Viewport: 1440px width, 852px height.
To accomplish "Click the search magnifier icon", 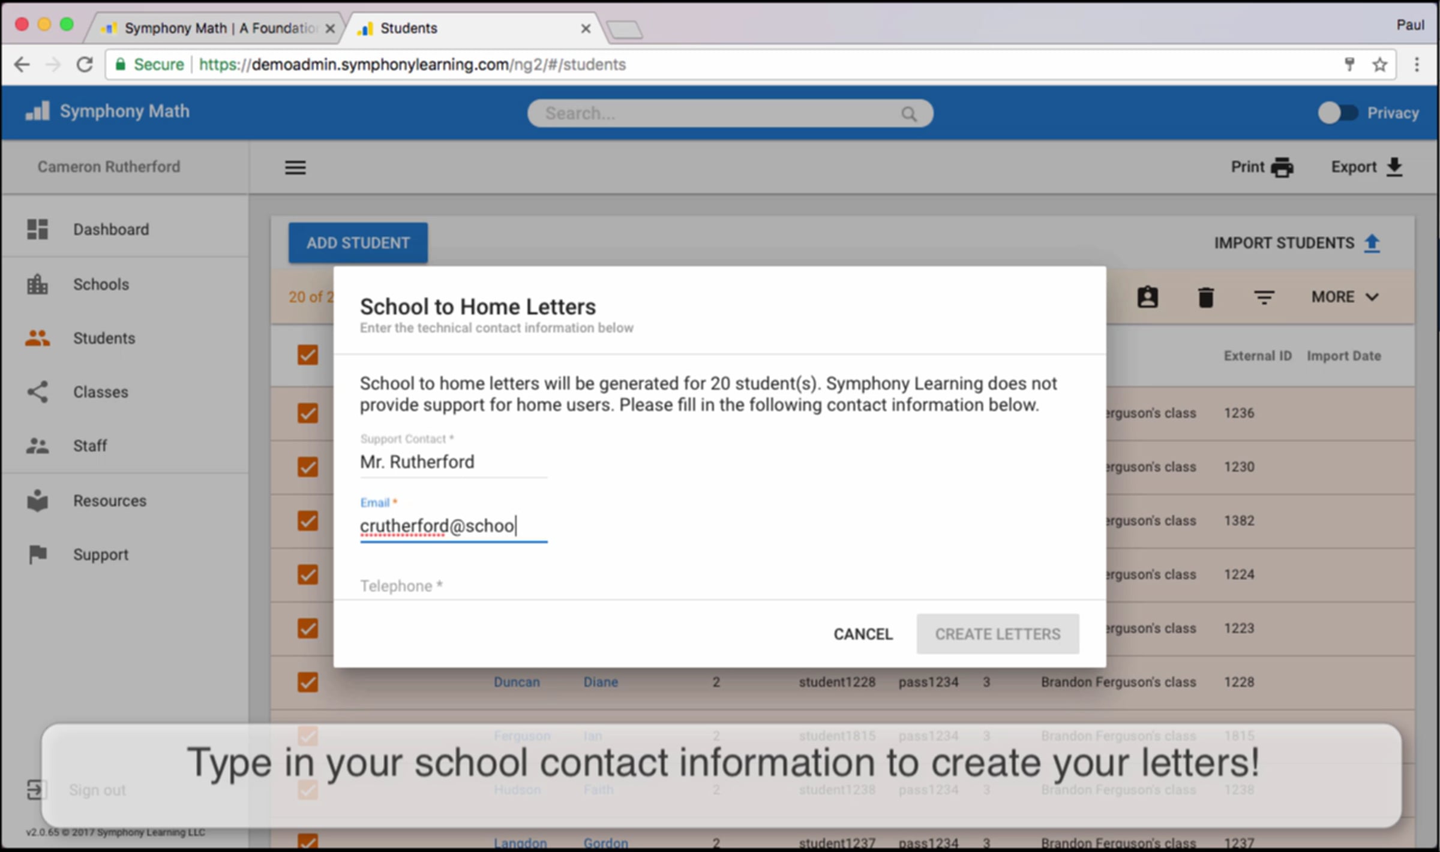I will (909, 113).
